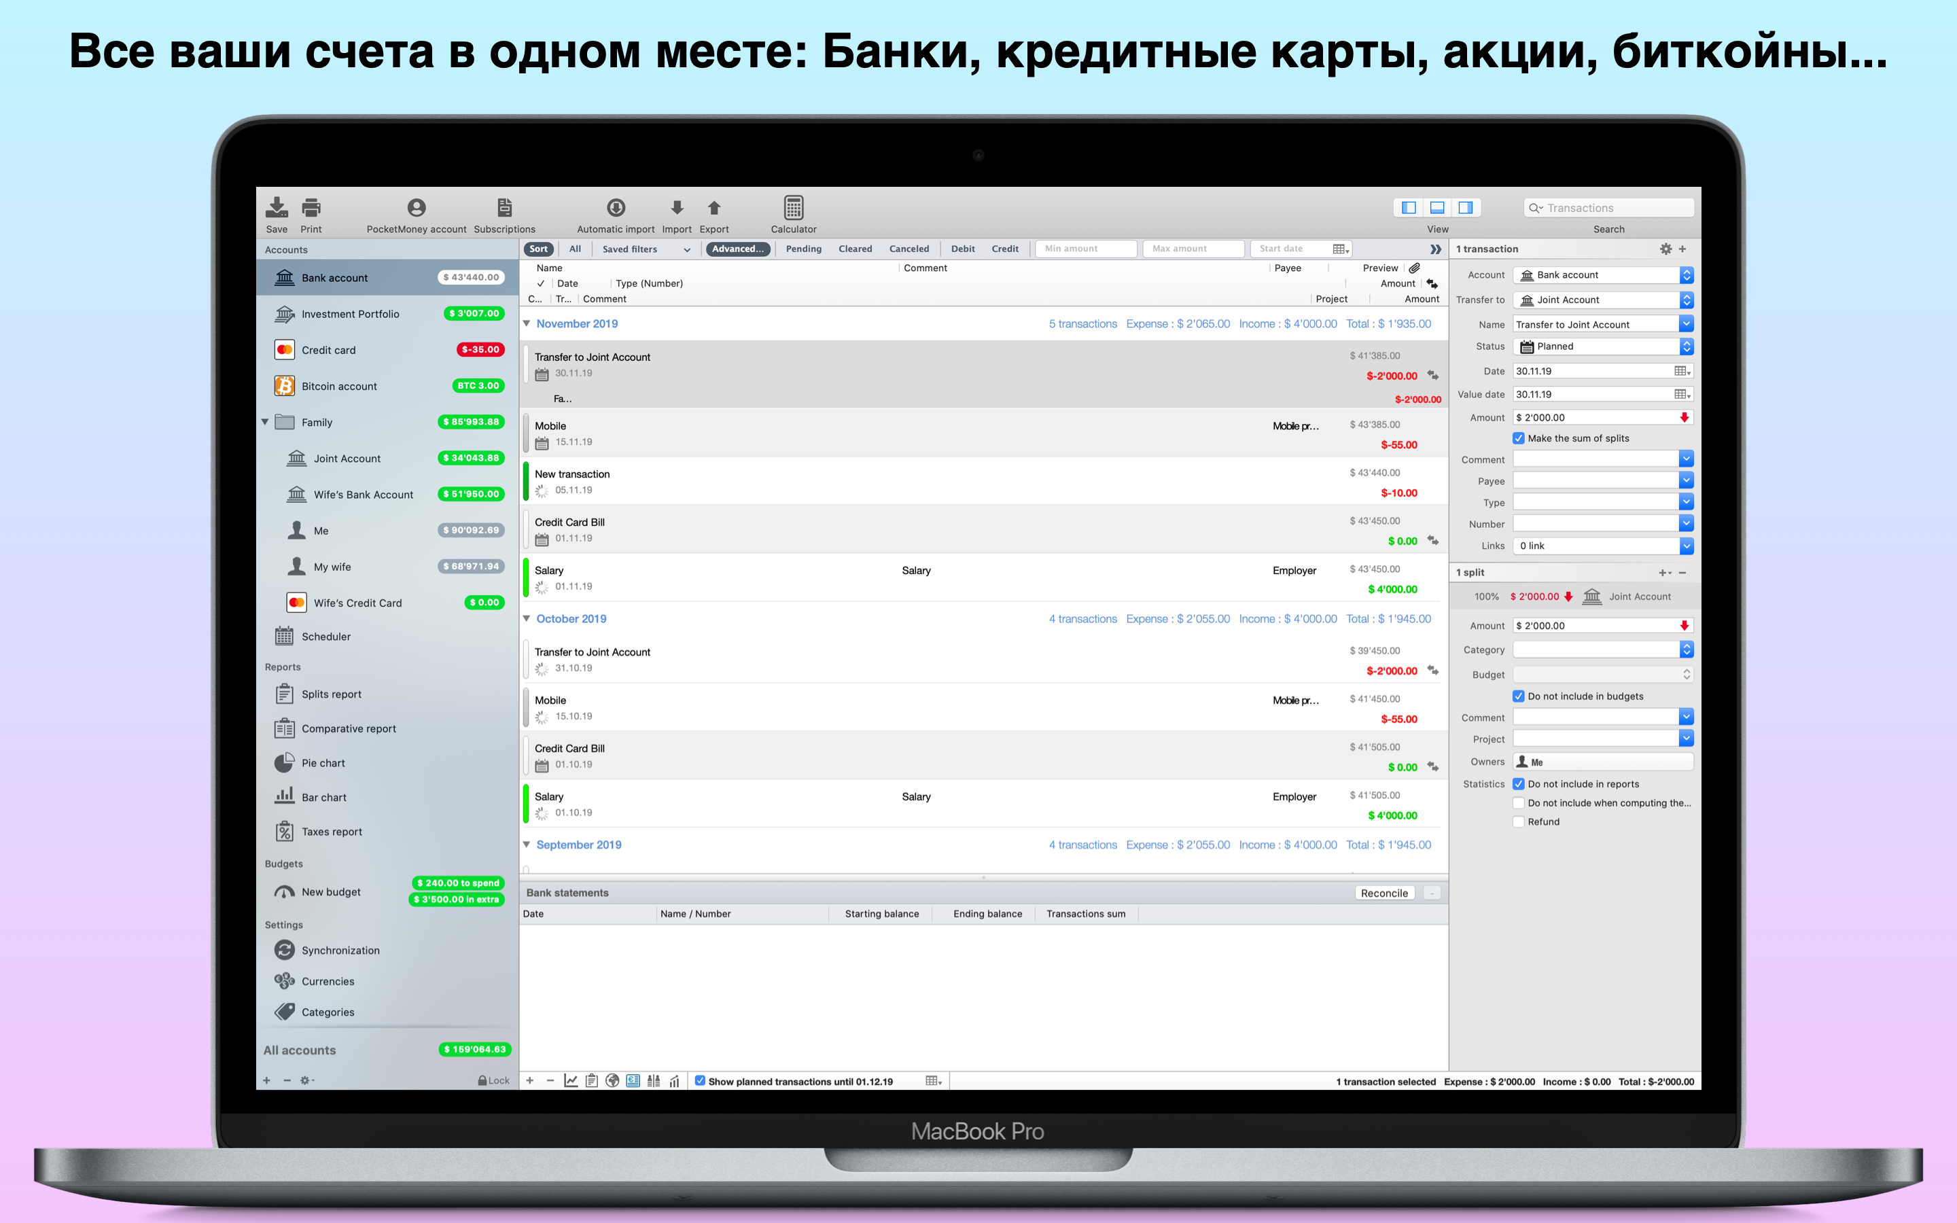Click the Sort button
Screen dimensions: 1957x1223
coord(539,249)
